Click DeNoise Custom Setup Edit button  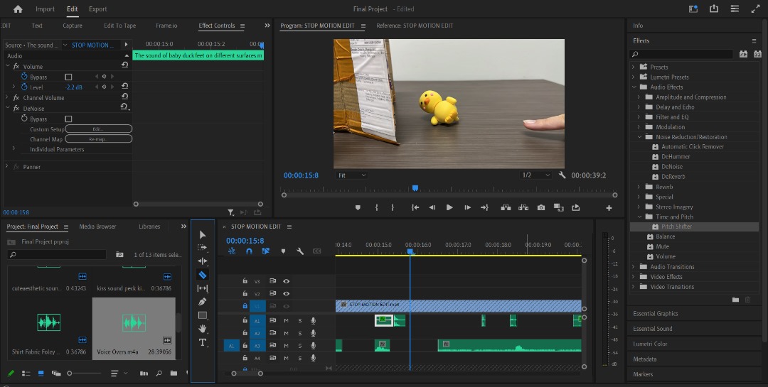[98, 129]
